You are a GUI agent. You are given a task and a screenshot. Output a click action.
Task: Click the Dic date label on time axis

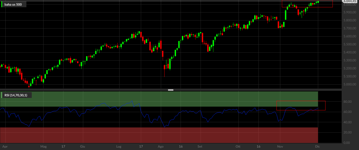317,147
